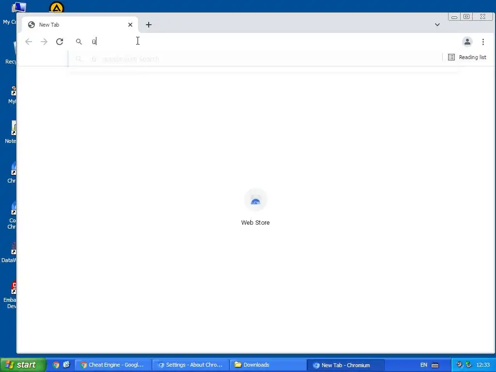Click the search magnifier in the address bar

tap(79, 42)
